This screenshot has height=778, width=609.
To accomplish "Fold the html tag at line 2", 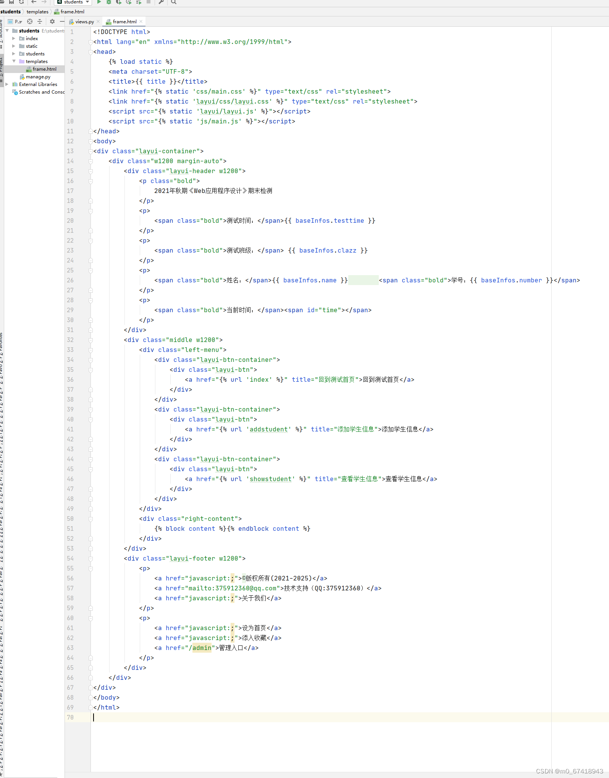I will (90, 42).
